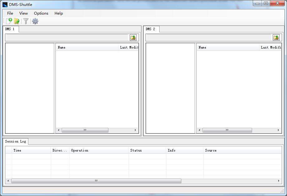Image resolution: width=287 pixels, height=196 pixels.
Task: Click the open bookmark folder toolbar icon
Action: pyautogui.click(x=17, y=21)
